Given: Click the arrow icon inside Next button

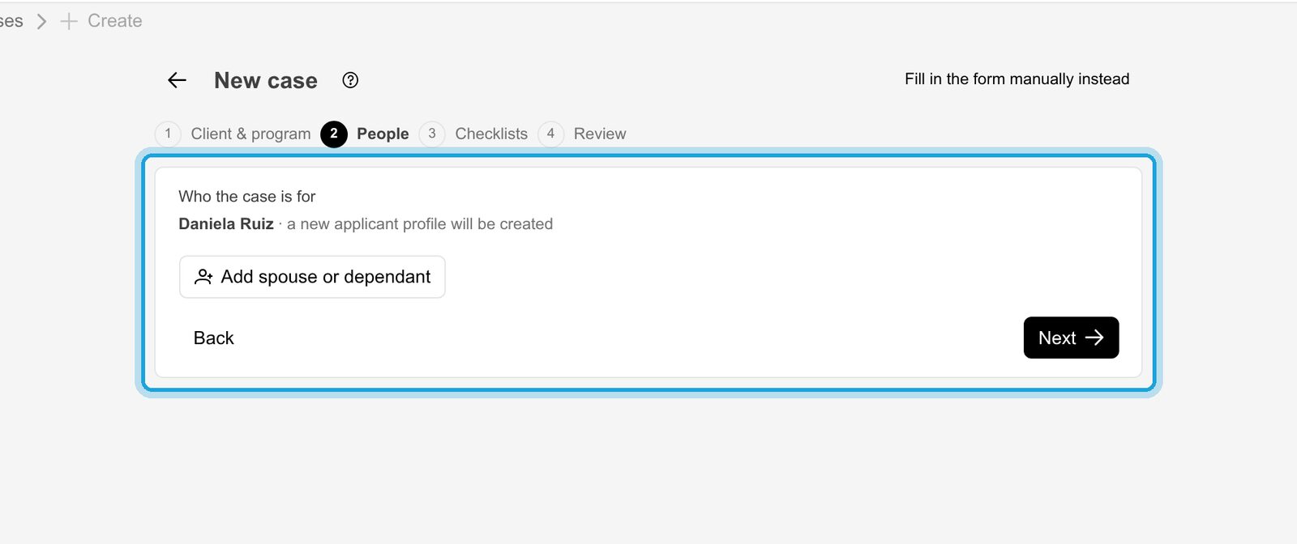Looking at the screenshot, I should pyautogui.click(x=1094, y=338).
